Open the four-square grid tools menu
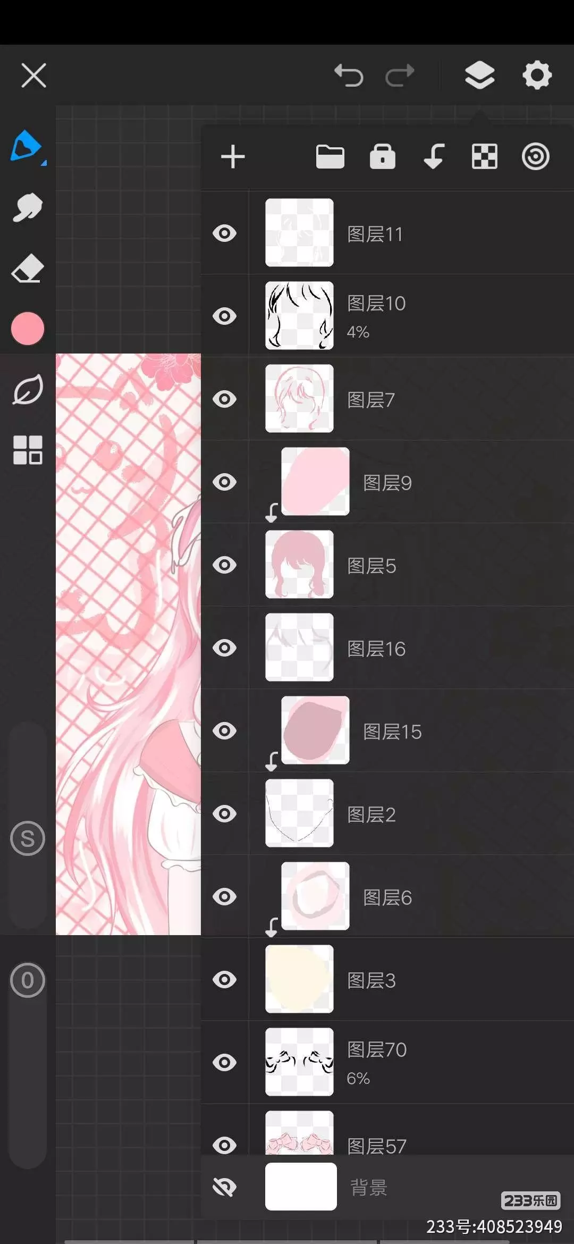 pos(28,450)
